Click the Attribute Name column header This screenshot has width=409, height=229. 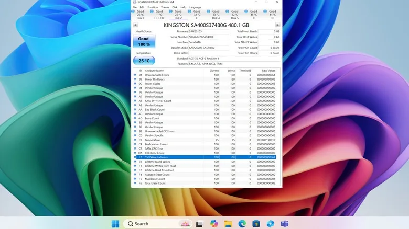tap(154, 71)
